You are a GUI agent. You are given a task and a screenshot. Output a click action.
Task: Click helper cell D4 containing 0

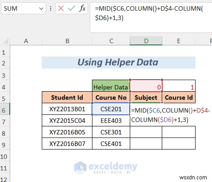click(146, 86)
